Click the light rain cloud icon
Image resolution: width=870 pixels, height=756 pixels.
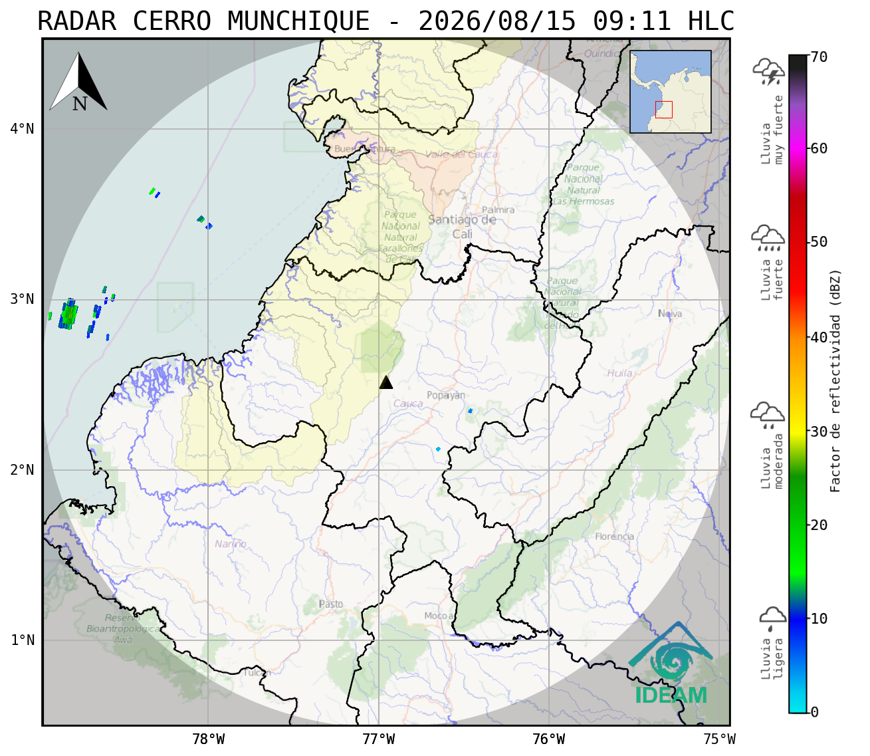(772, 619)
